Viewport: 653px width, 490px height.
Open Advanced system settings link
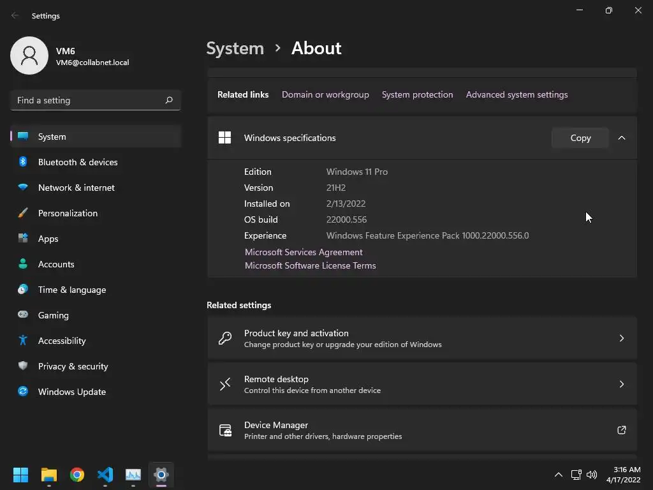(x=517, y=94)
